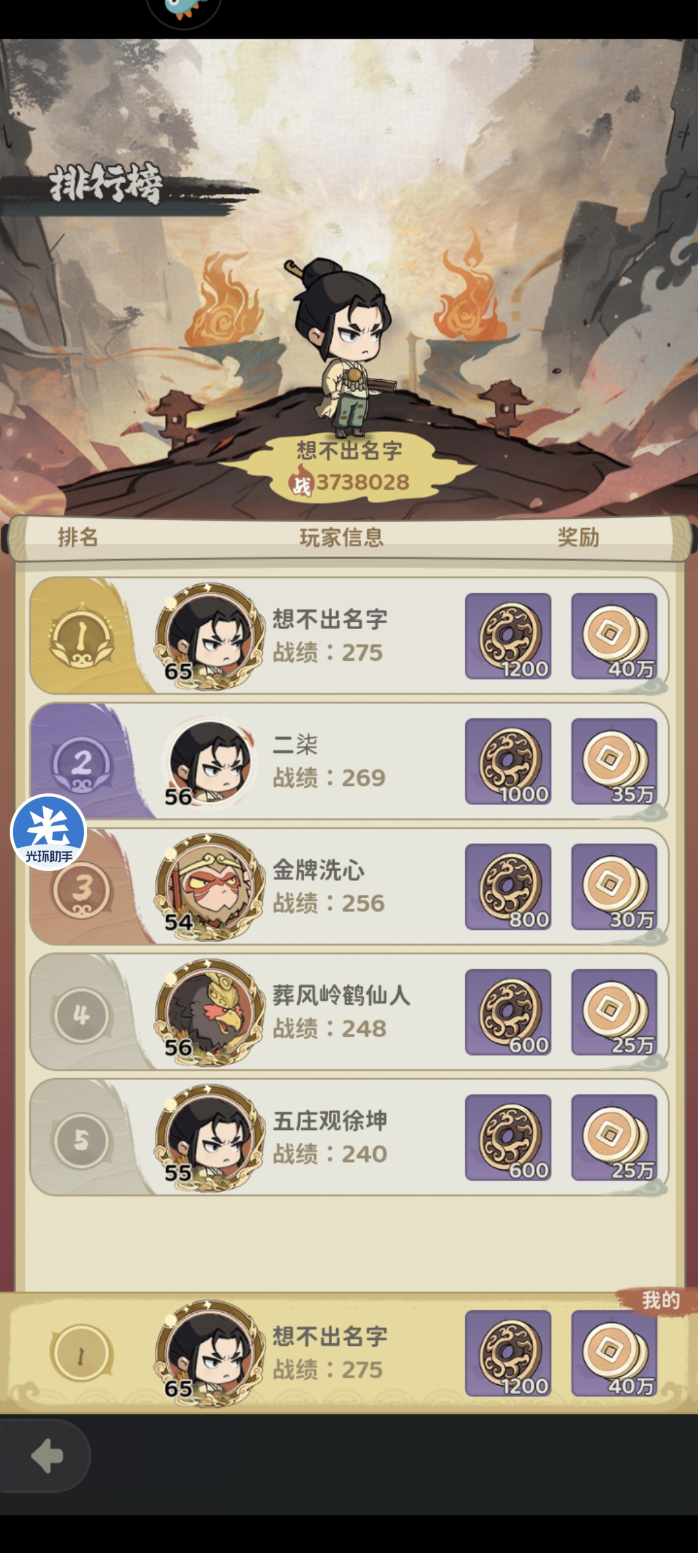The image size is (698, 1553).
Task: Tap the 玩家信息 column header
Action: [x=341, y=537]
